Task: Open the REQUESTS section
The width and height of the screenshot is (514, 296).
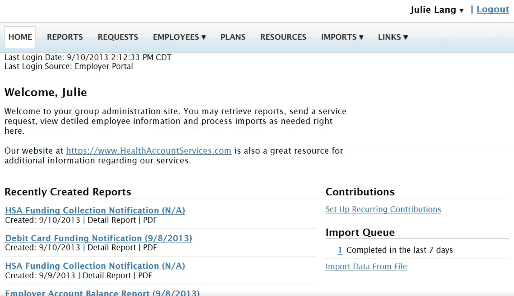Action: pyautogui.click(x=118, y=37)
